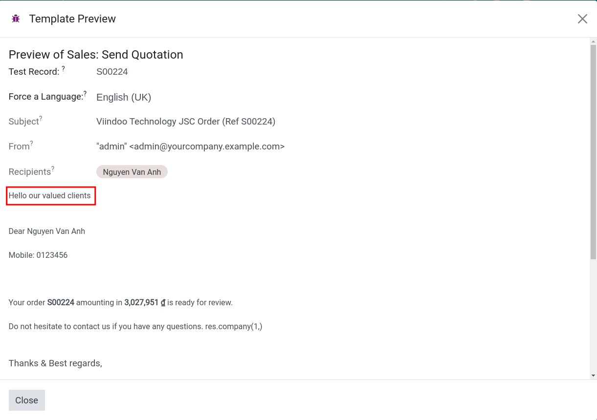
Task: Click the help mark next to Recipients
Action: pyautogui.click(x=53, y=169)
